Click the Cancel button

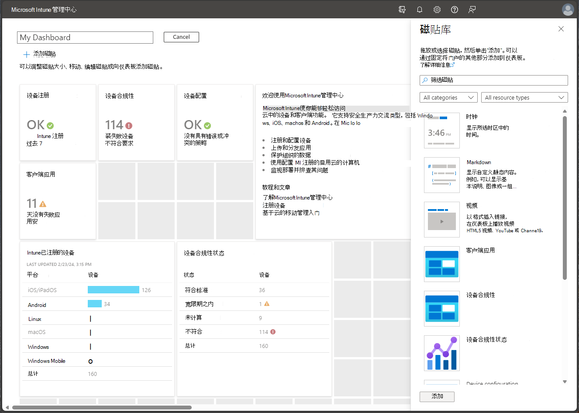(x=181, y=37)
